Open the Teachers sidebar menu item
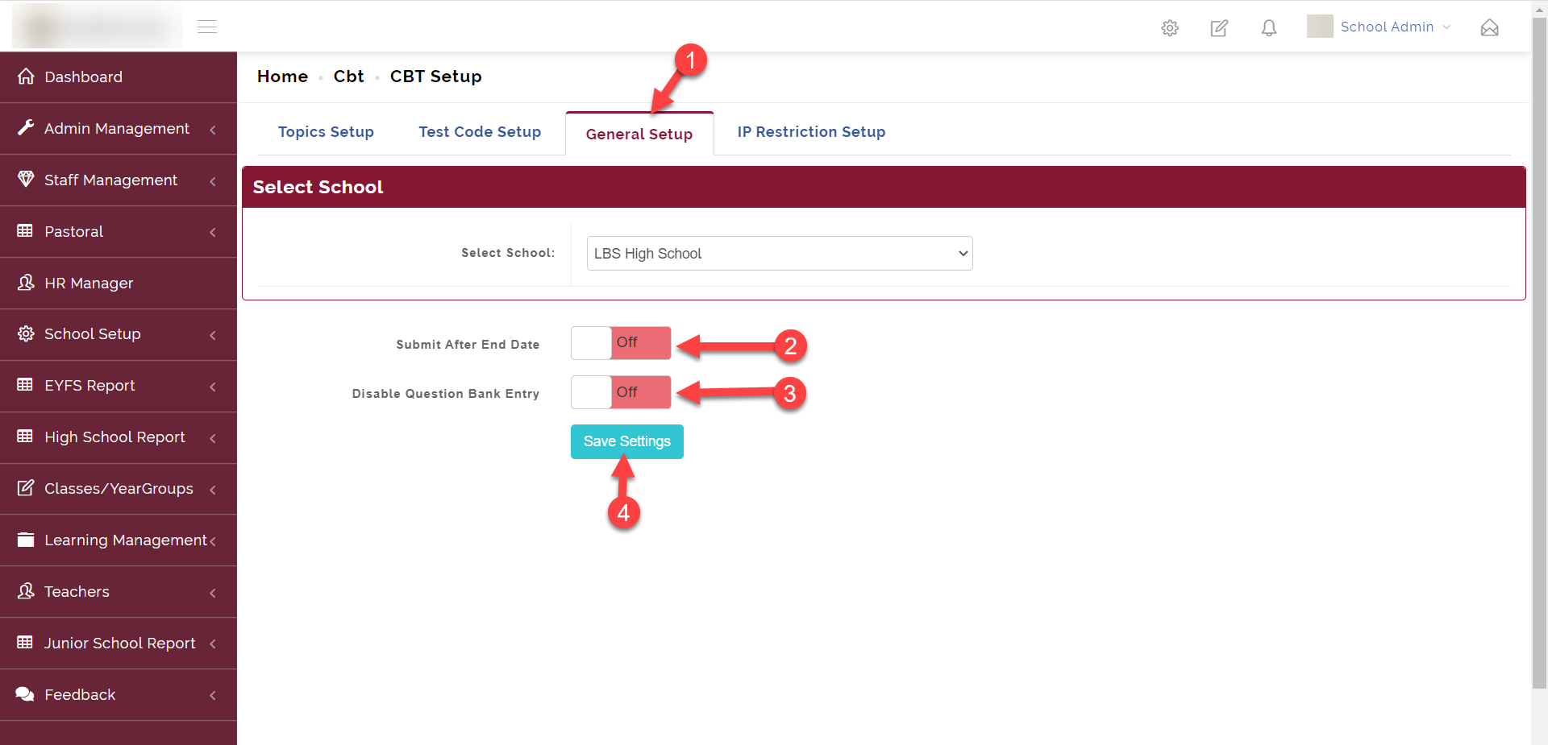The height and width of the screenshot is (745, 1548). (119, 591)
